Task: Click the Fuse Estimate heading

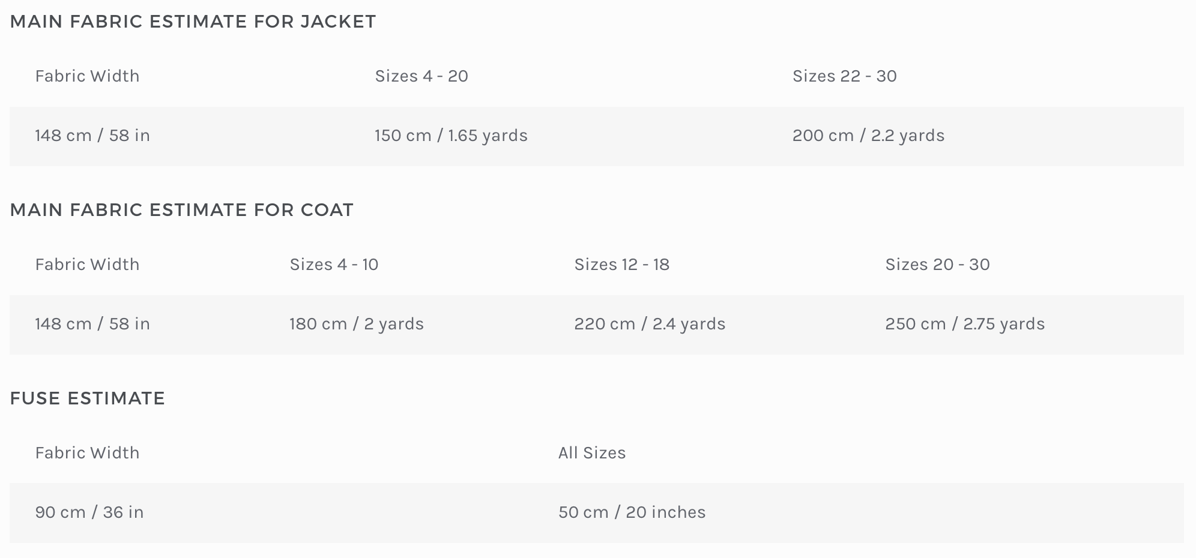Action: coord(88,398)
